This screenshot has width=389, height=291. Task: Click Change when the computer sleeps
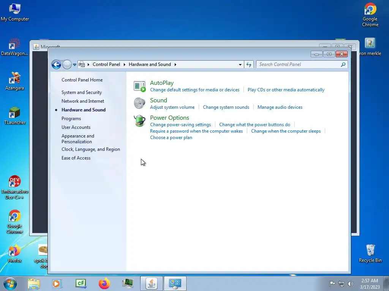click(x=286, y=131)
